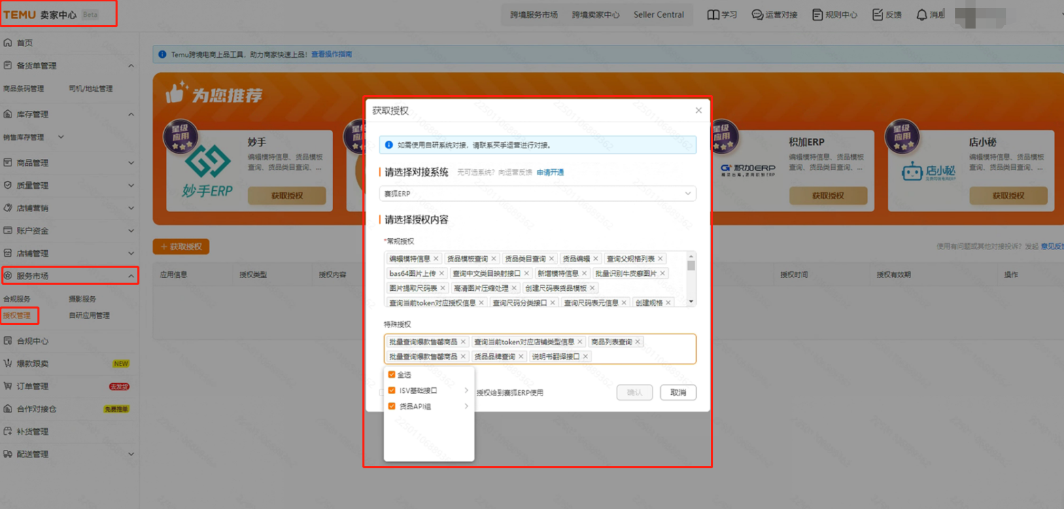Open 授权管理 in the sidebar
1064x509 pixels.
tap(17, 315)
